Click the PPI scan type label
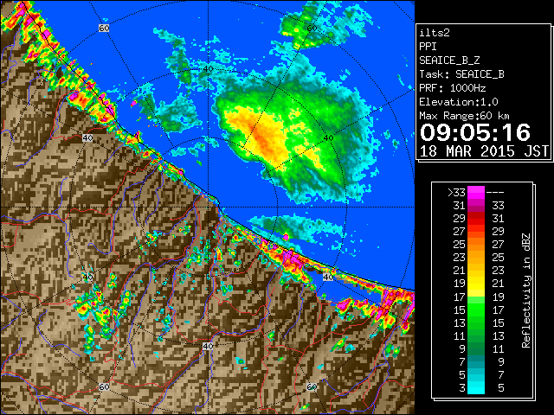Image resolution: width=554 pixels, height=415 pixels. [x=428, y=47]
